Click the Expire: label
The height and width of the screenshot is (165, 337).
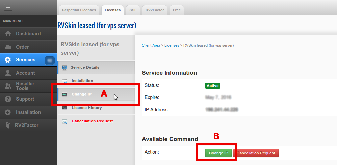(x=152, y=97)
